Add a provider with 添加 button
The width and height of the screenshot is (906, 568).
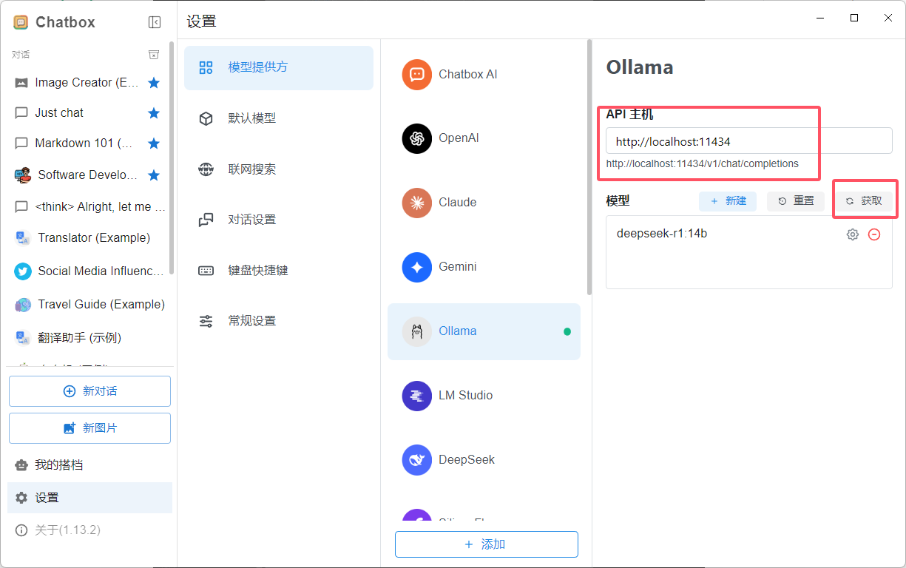point(487,544)
